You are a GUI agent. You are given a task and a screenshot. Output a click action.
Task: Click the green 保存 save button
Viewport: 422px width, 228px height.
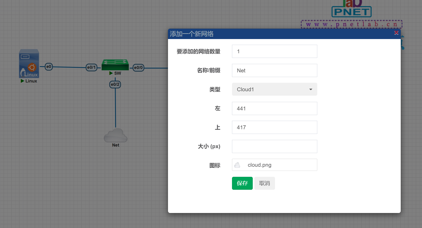point(242,183)
